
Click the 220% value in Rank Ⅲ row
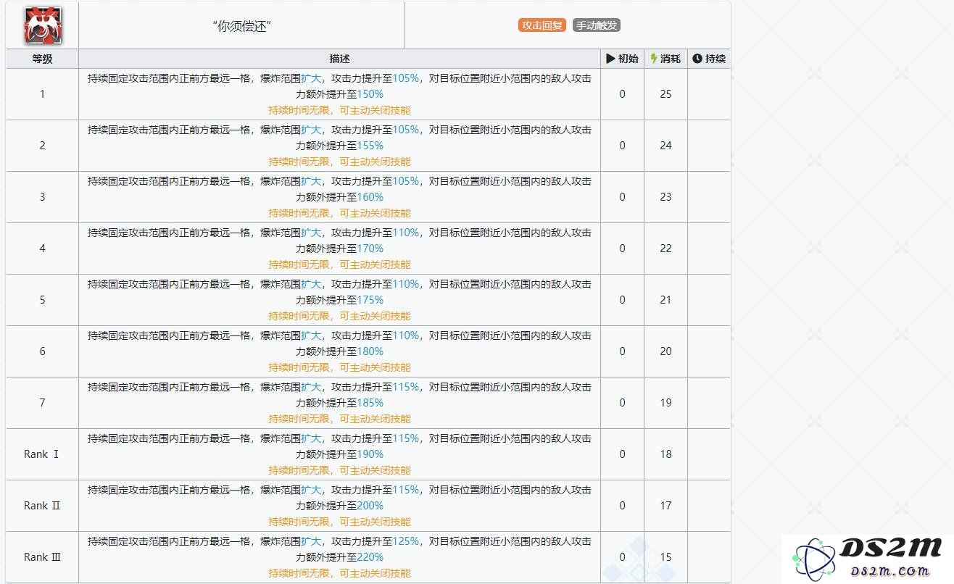point(370,557)
